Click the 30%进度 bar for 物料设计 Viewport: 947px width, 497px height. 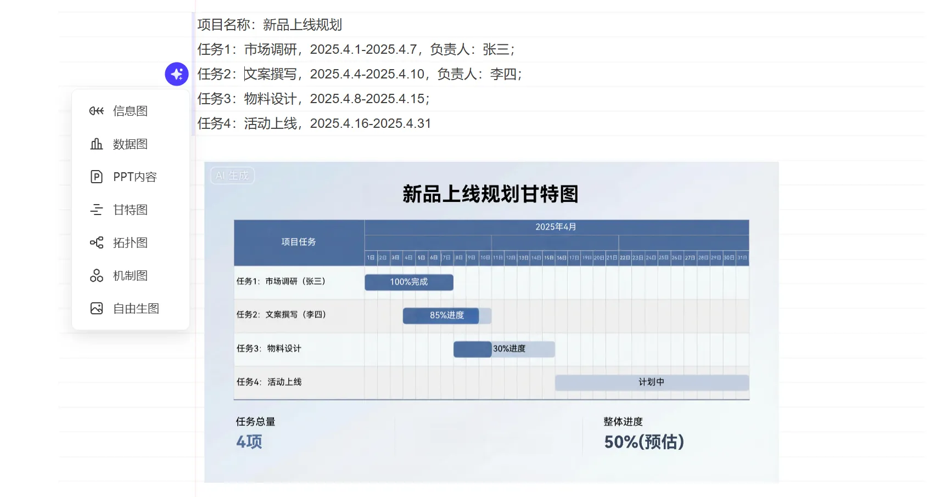508,349
